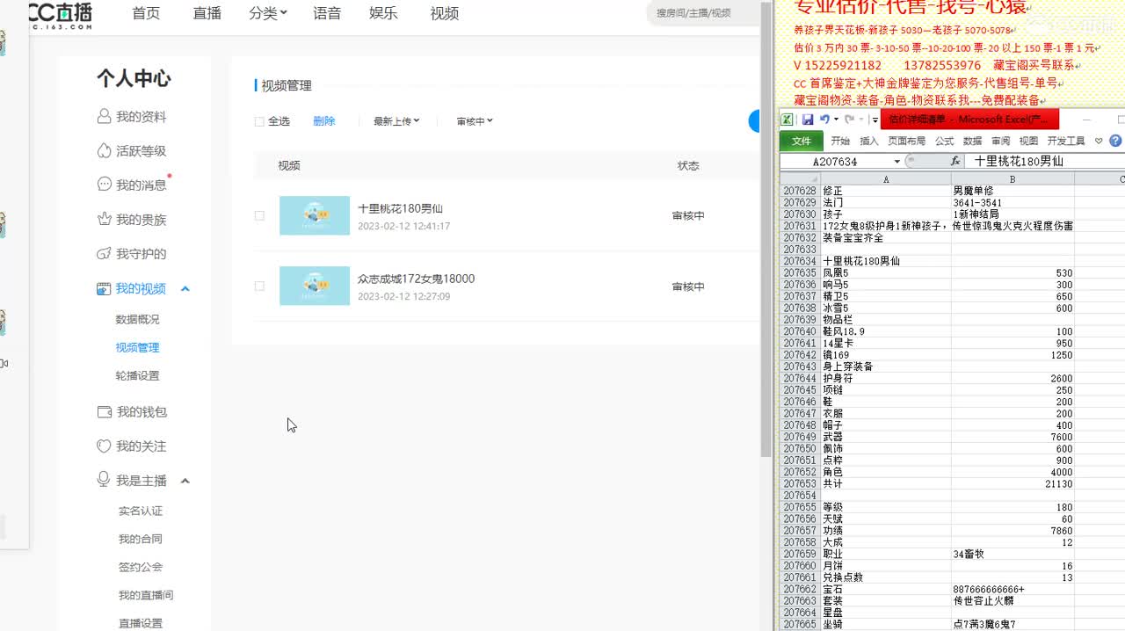Click the insert function fx icon
The width and height of the screenshot is (1125, 631).
[955, 161]
